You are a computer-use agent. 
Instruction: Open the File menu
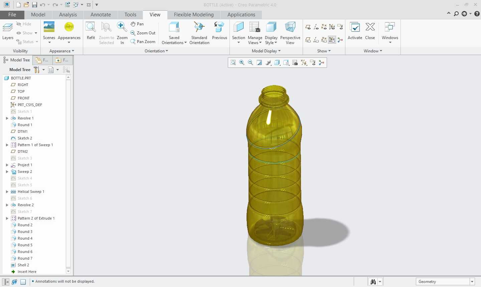tap(12, 15)
